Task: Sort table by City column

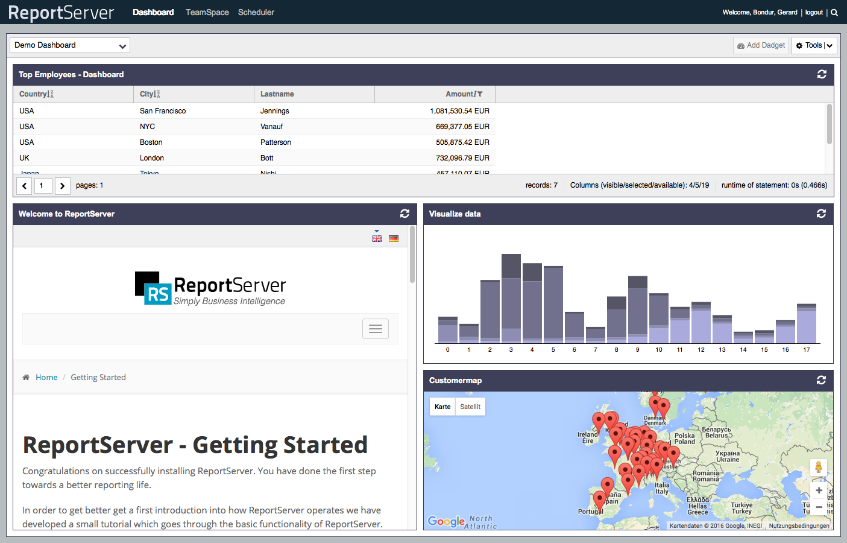Action: tap(194, 94)
